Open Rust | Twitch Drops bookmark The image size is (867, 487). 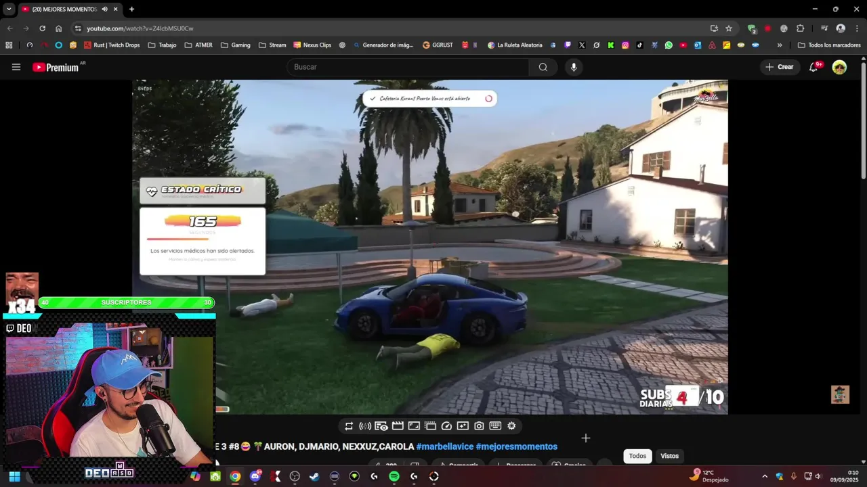pos(112,45)
